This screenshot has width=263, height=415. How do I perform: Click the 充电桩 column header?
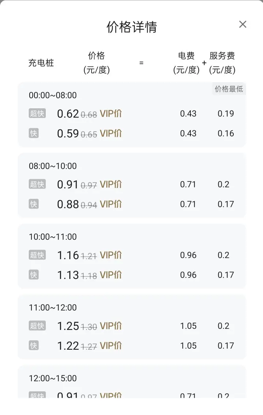tap(41, 63)
